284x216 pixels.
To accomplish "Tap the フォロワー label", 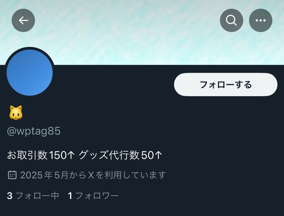I will click(x=97, y=196).
